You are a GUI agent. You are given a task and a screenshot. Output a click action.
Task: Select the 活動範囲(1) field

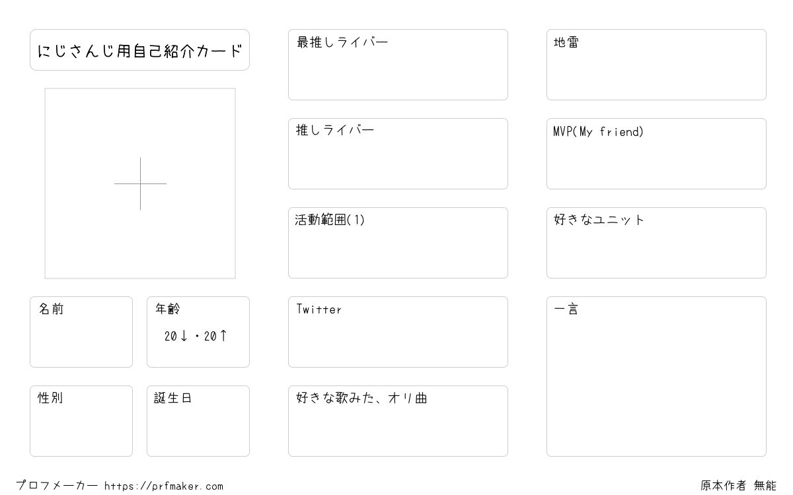398,243
